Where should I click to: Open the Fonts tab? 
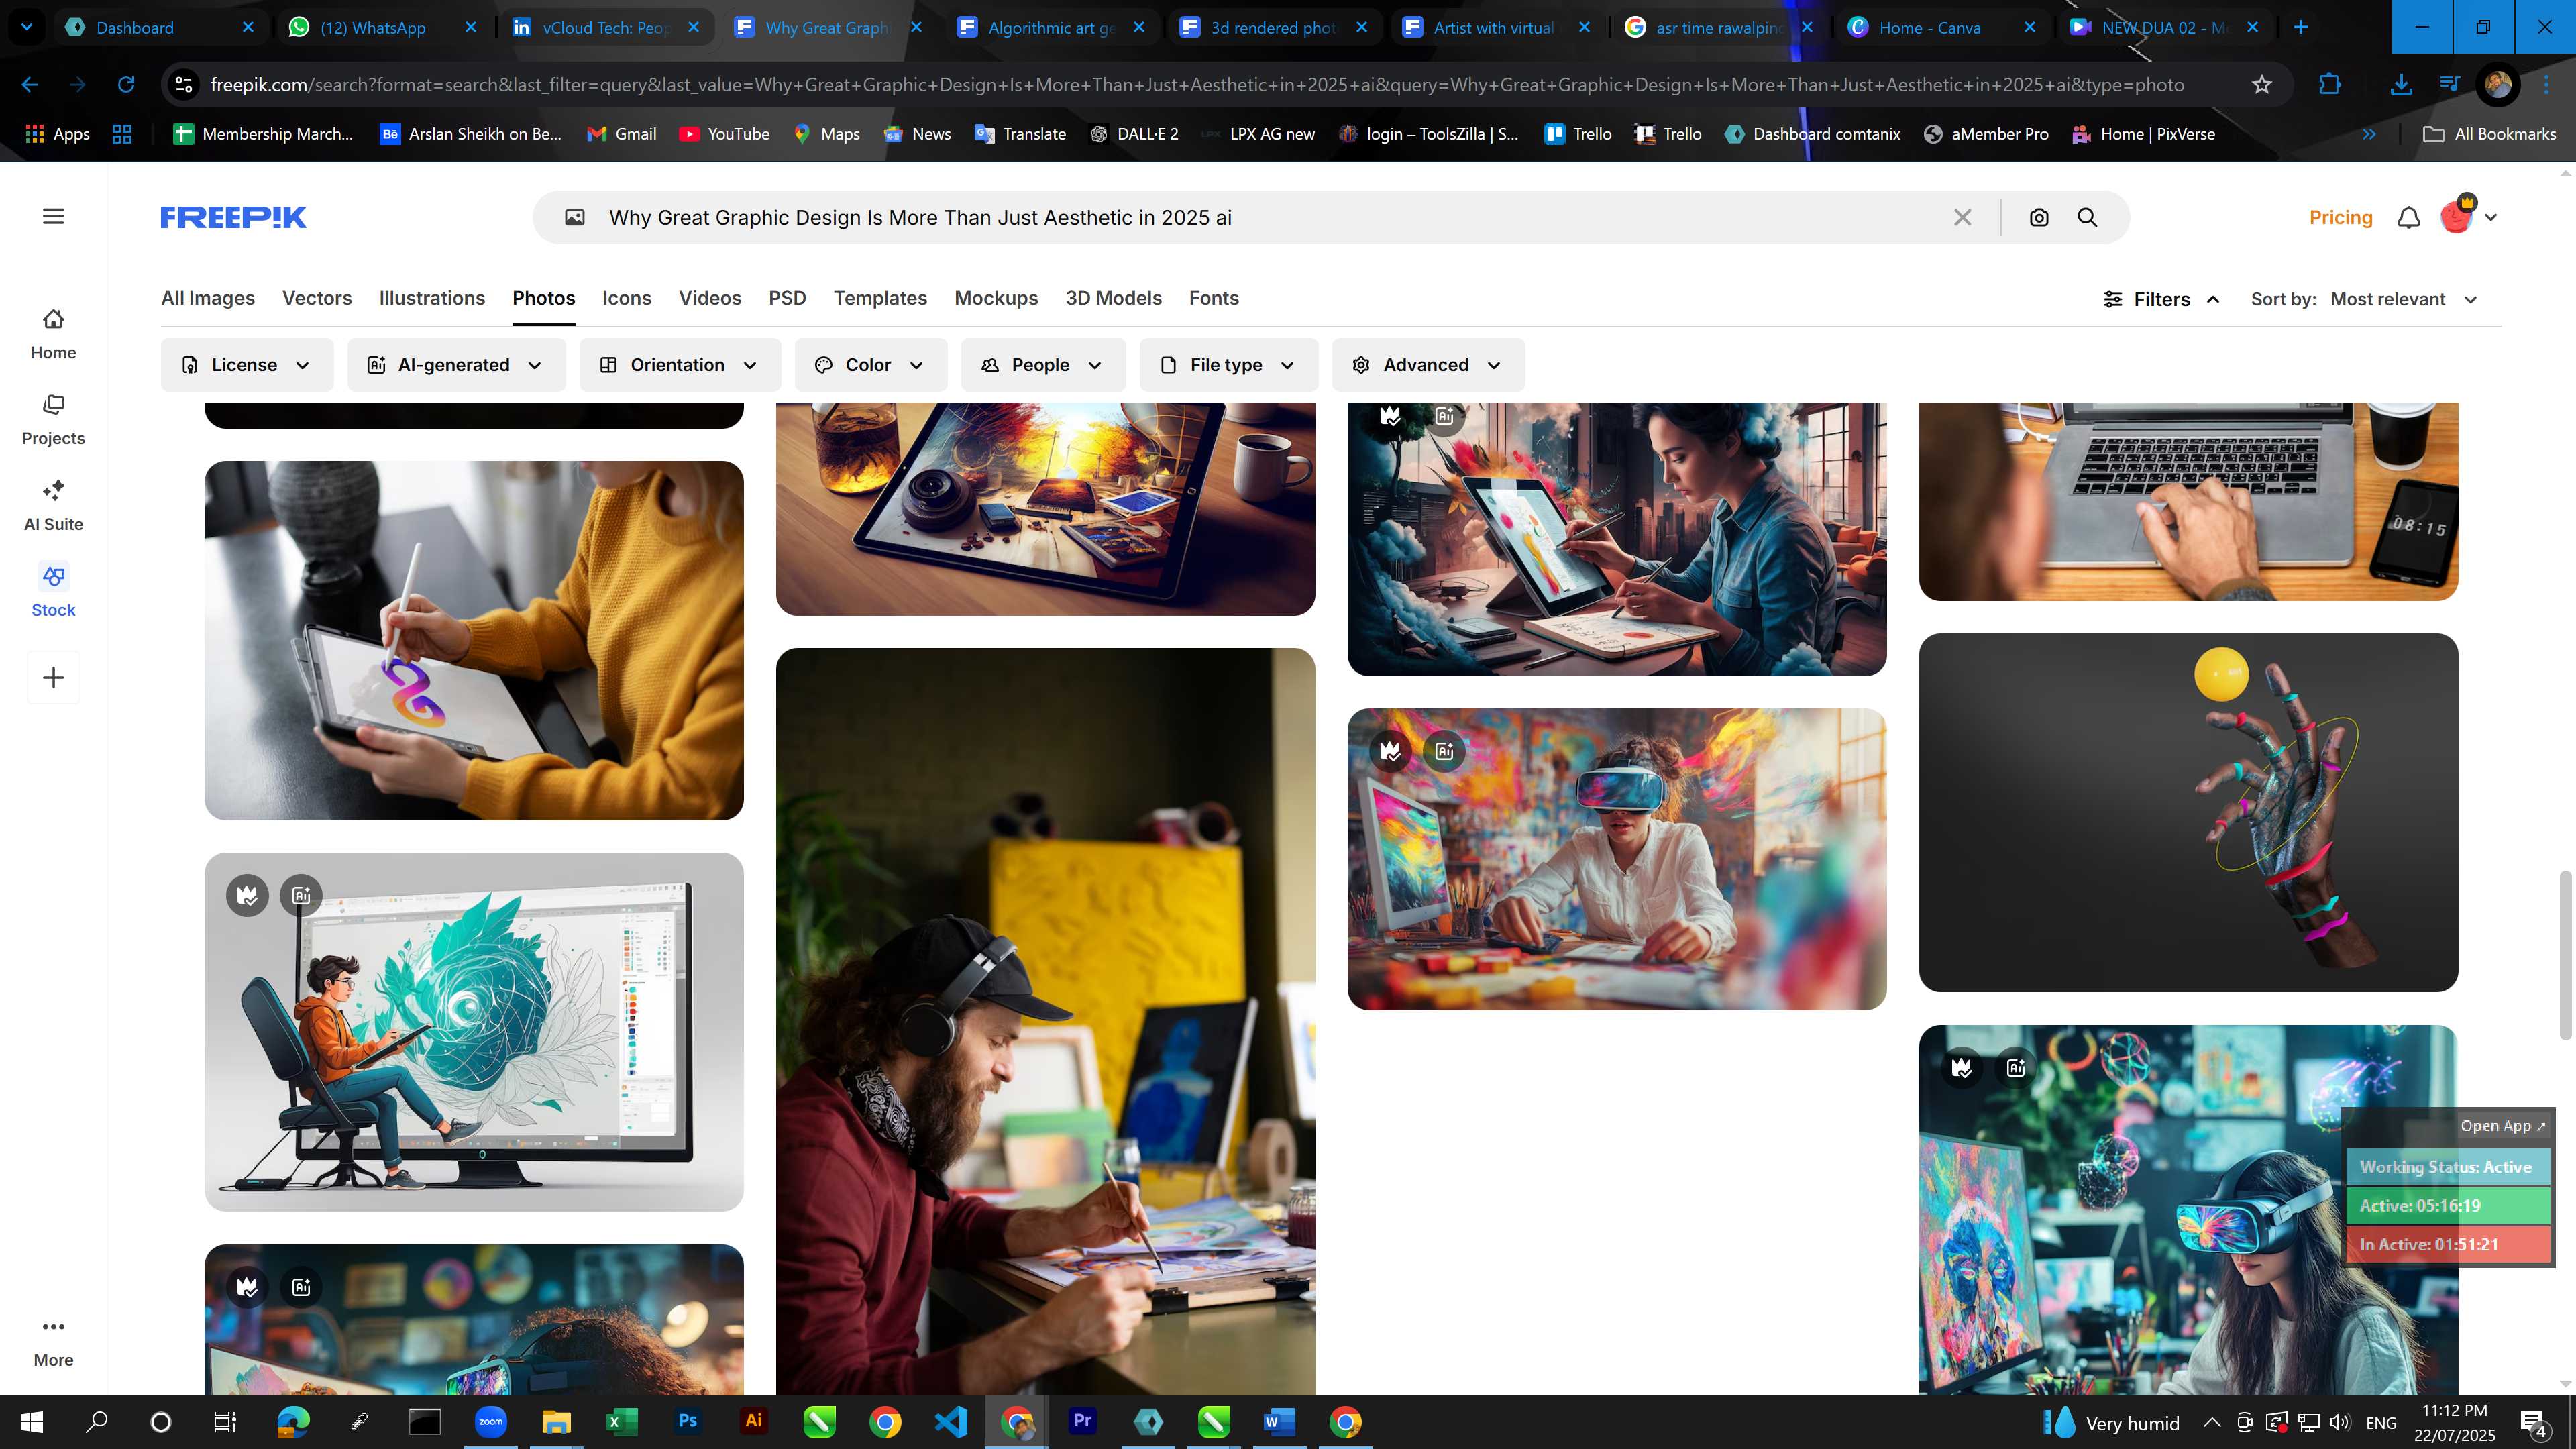click(x=1214, y=298)
